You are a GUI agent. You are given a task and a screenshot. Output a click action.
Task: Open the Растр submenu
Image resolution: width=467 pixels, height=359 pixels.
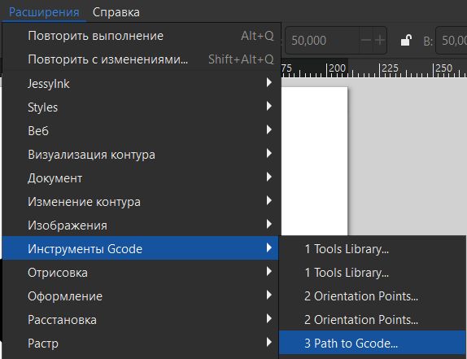142,344
